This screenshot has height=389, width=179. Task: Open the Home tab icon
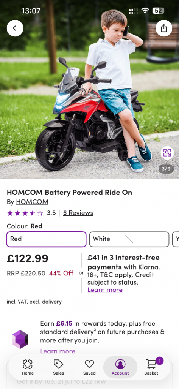(x=28, y=364)
